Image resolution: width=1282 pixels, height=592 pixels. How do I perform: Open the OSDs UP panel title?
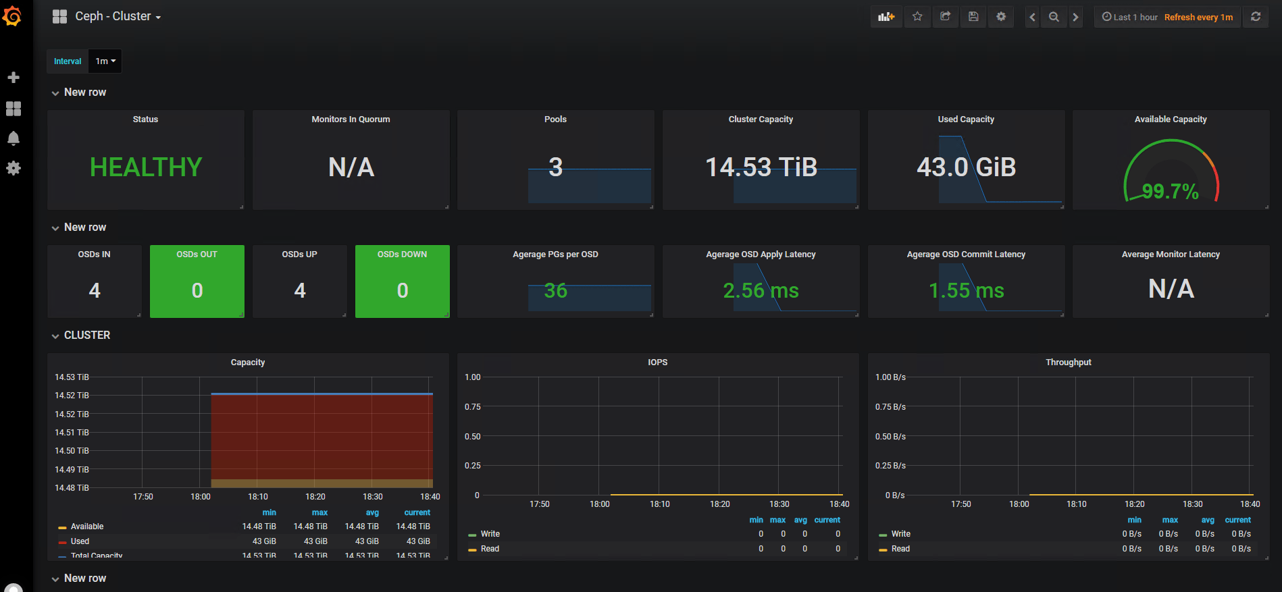(x=299, y=254)
